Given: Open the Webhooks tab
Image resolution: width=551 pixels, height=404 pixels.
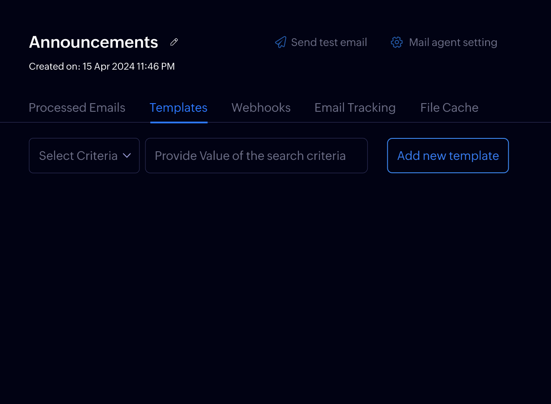Looking at the screenshot, I should tap(261, 107).
